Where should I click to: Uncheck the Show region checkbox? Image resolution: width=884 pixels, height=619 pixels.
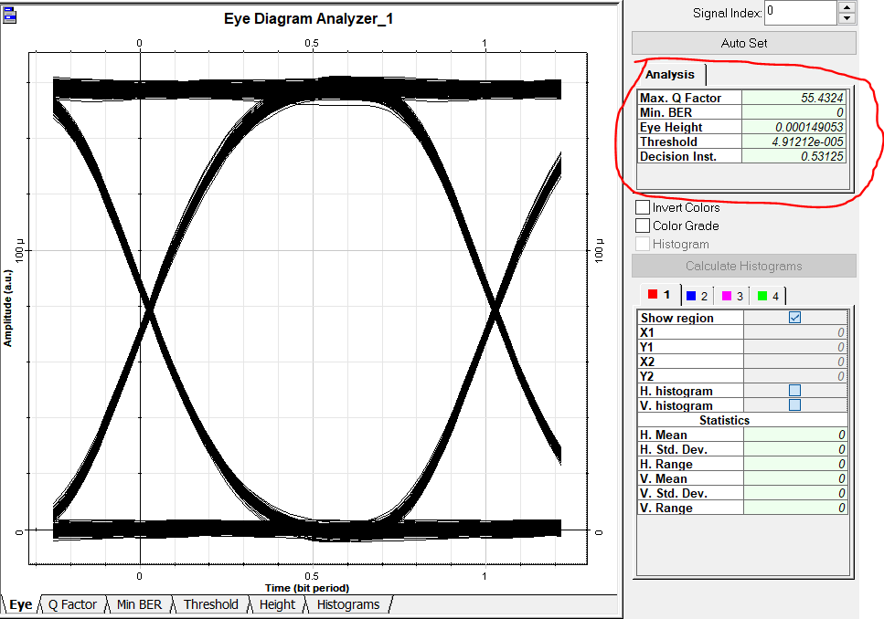[x=794, y=318]
